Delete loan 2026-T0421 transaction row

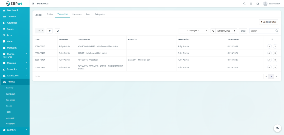coord(275,60)
